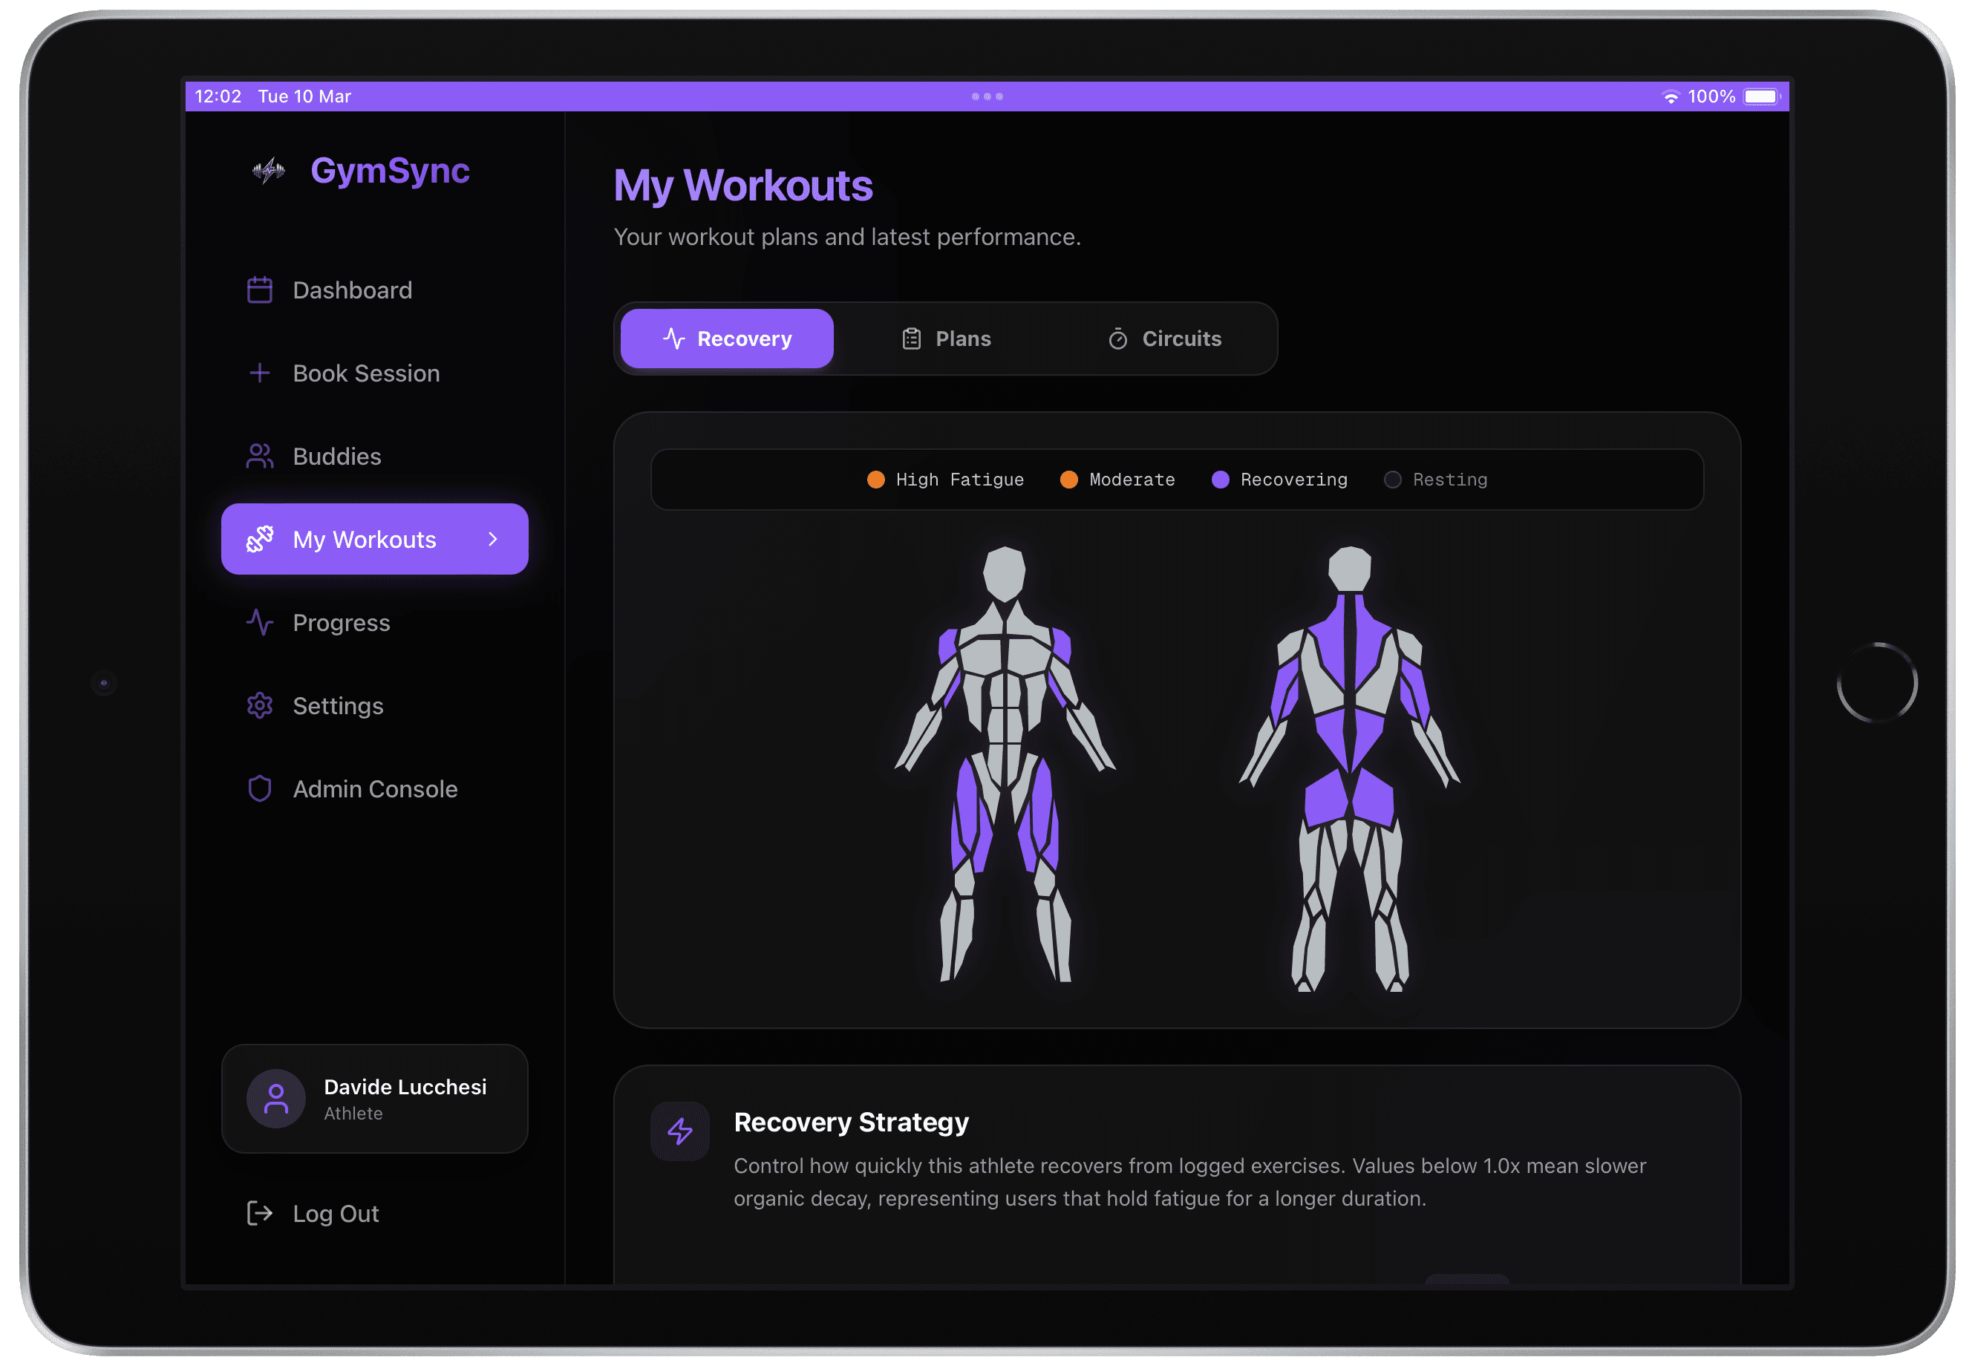
Task: Click the Recovery Strategy lightning icon
Action: point(679,1131)
